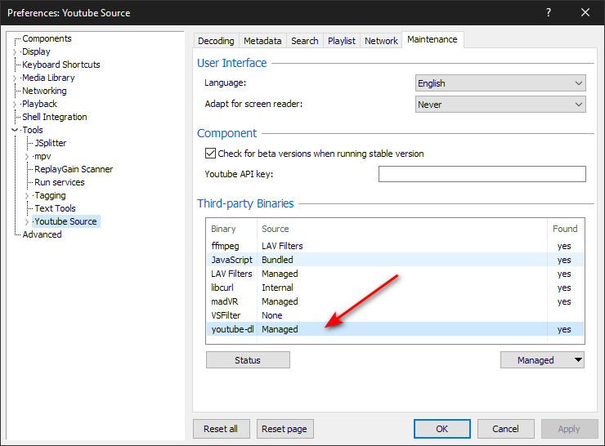Viewport: 605px width, 446px height.
Task: Open the Playlist tab
Action: pyautogui.click(x=341, y=41)
